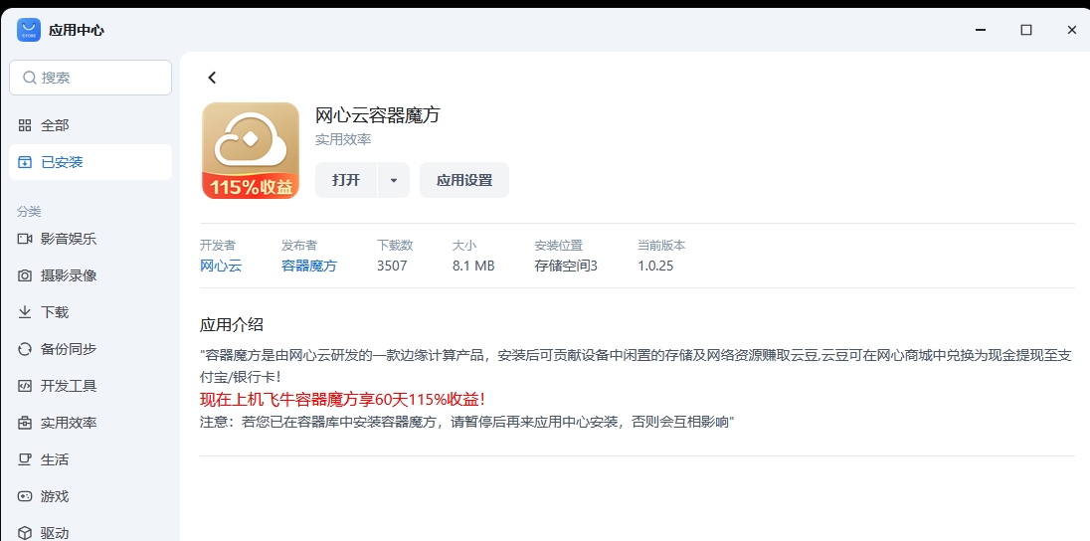Open the 下载 category
The height and width of the screenshot is (541, 1090).
point(91,312)
